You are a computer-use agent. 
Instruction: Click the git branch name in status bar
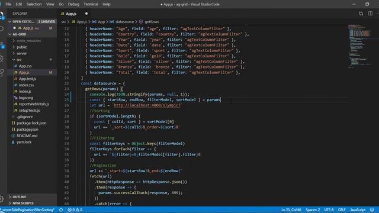pos(28,210)
